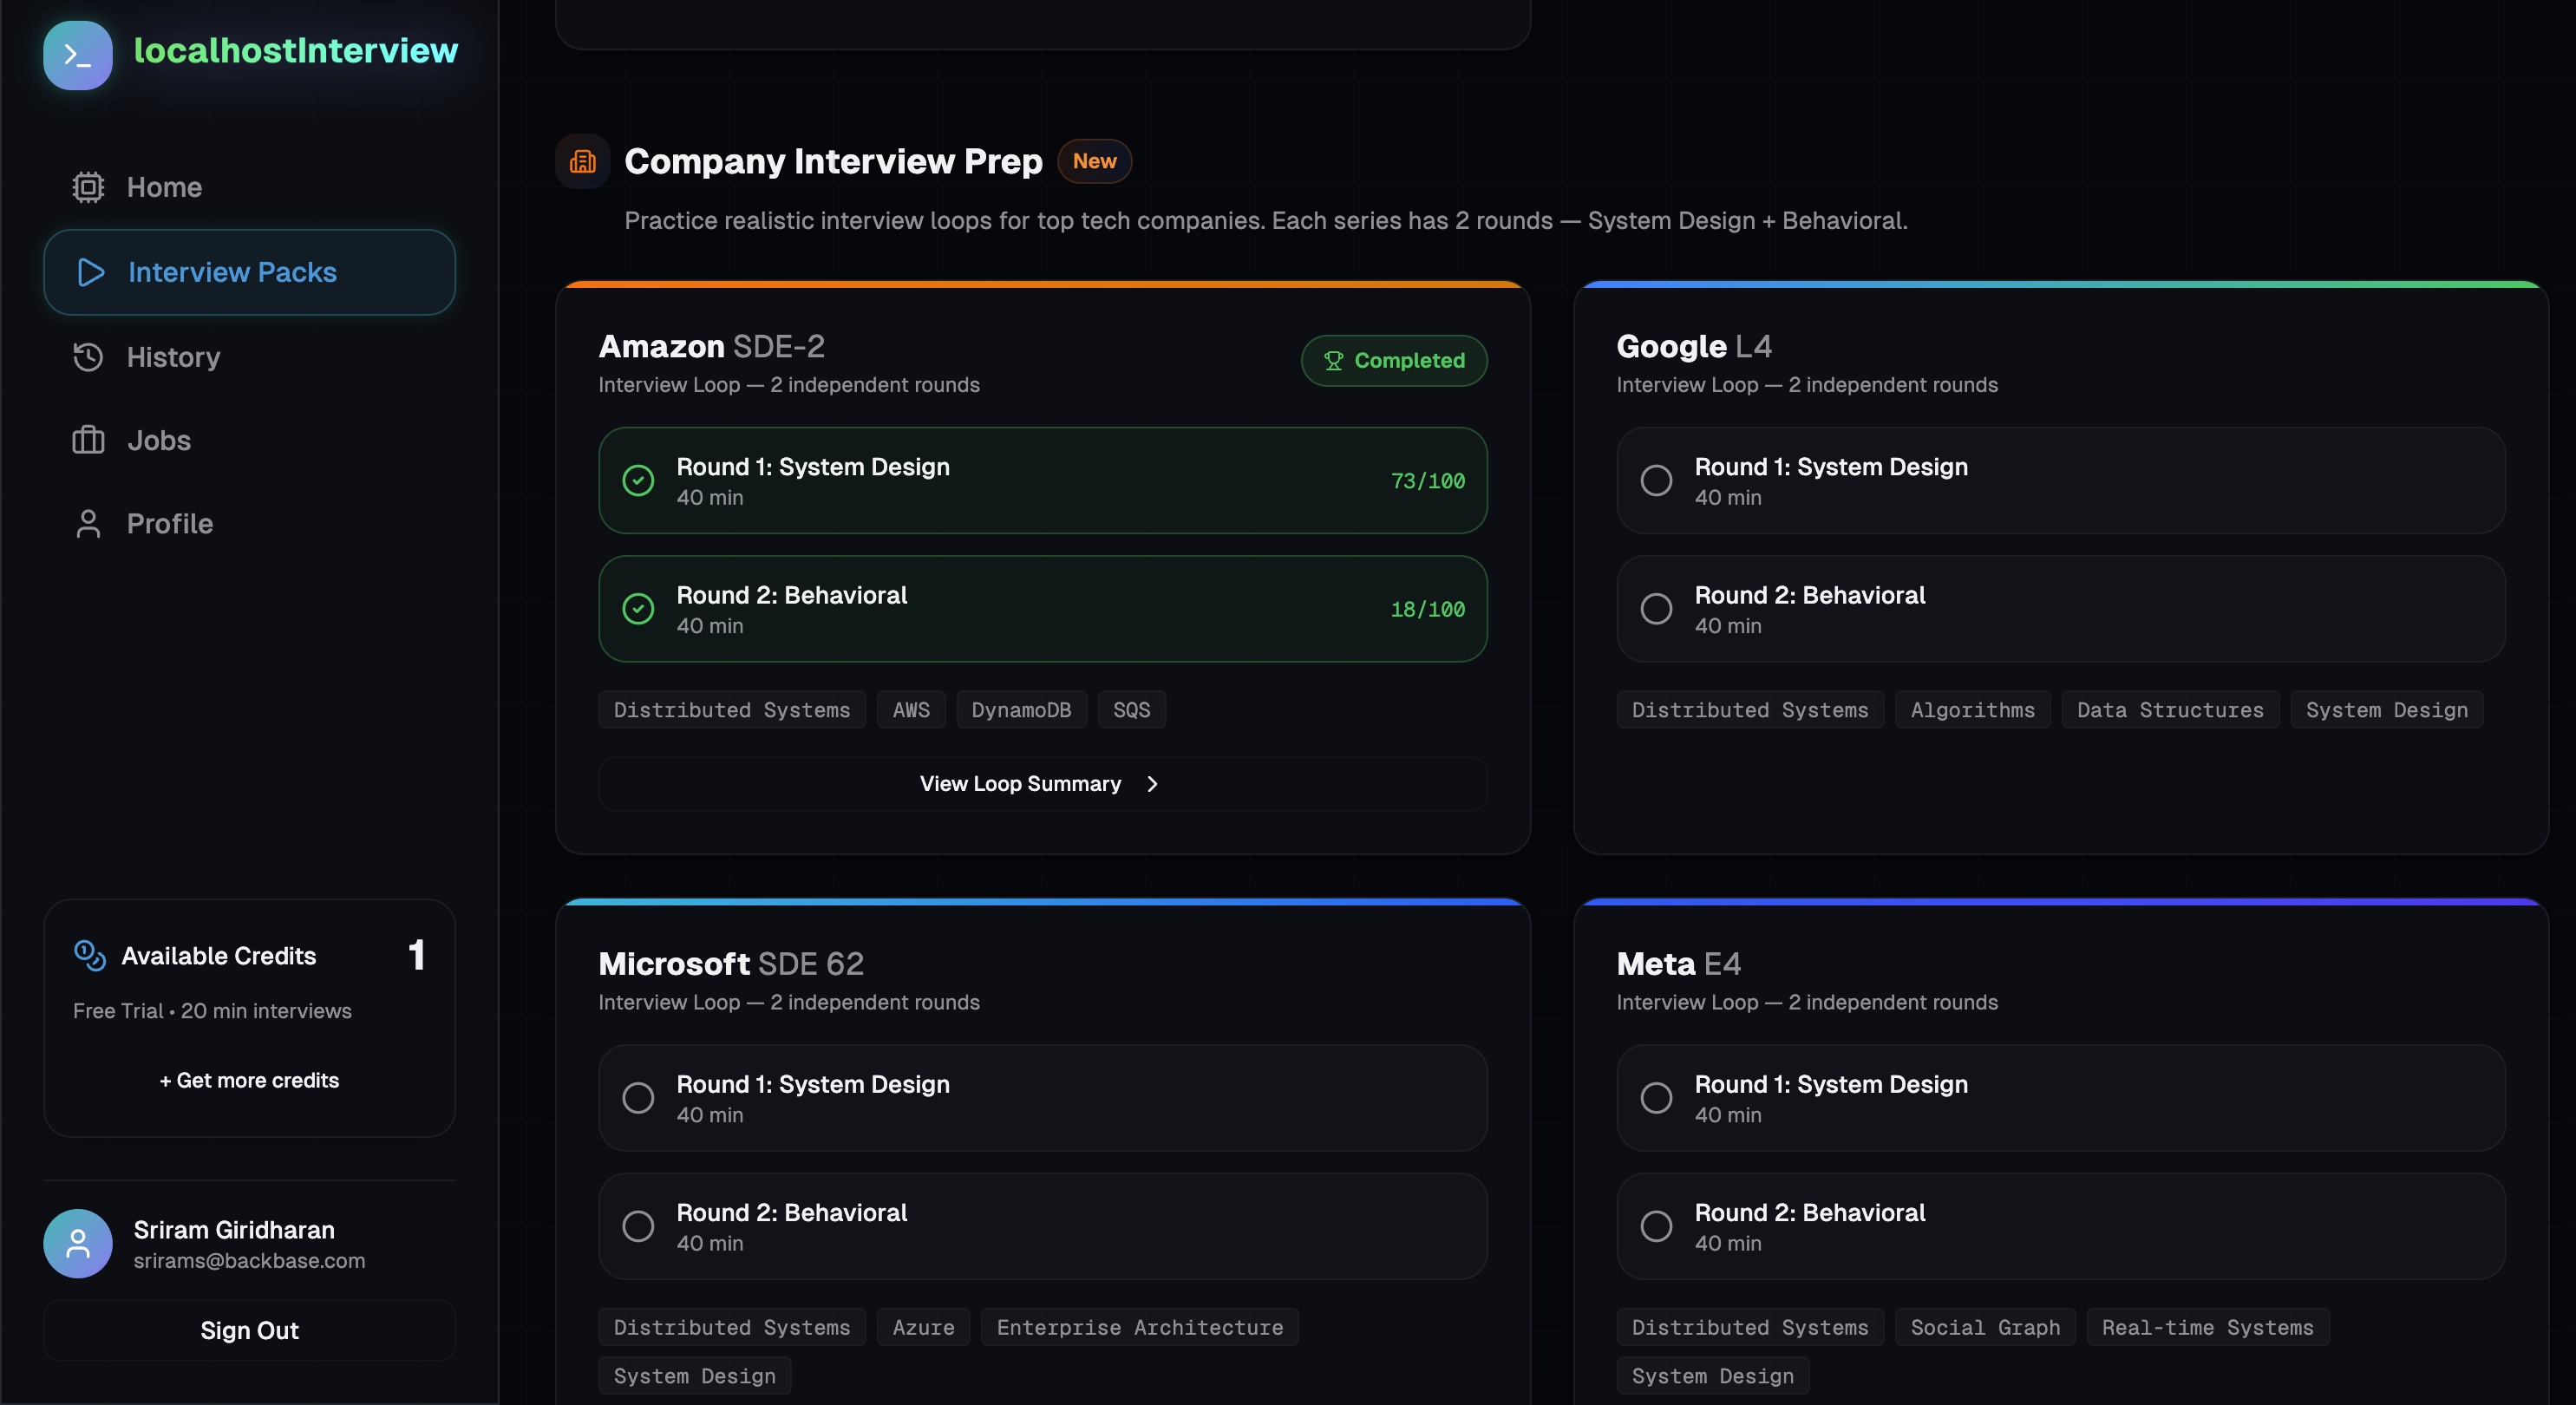
Task: Open Amazon Round 2 Behavioral 18/100 result
Action: click(x=1042, y=608)
